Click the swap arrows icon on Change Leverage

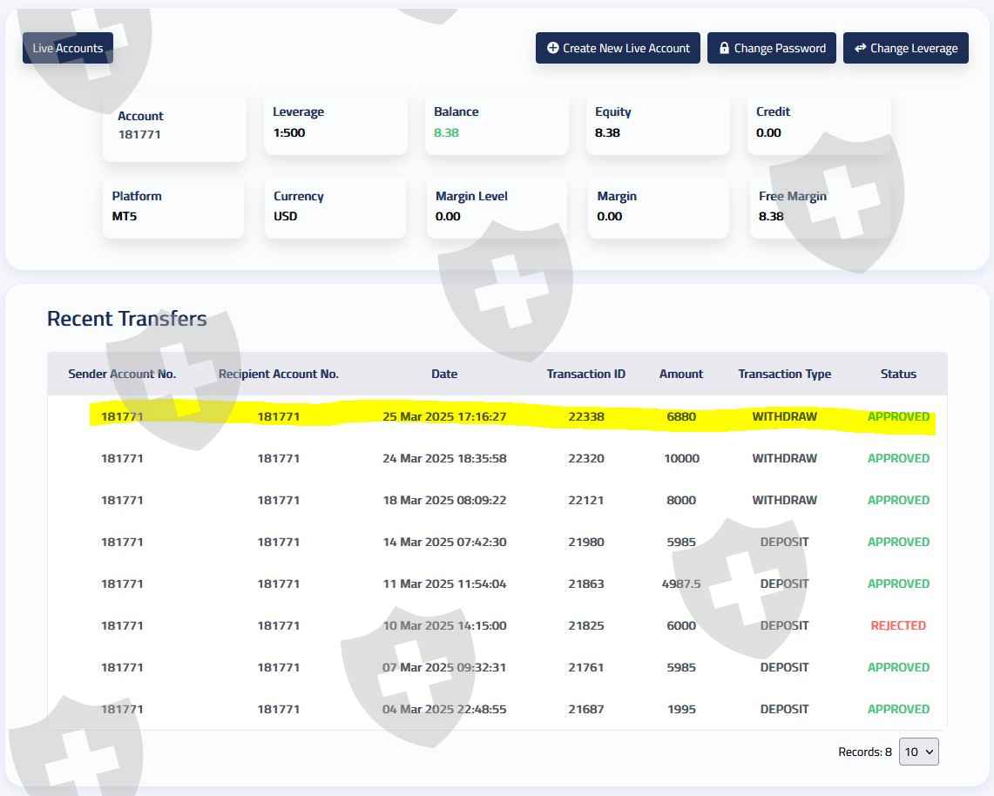(860, 48)
